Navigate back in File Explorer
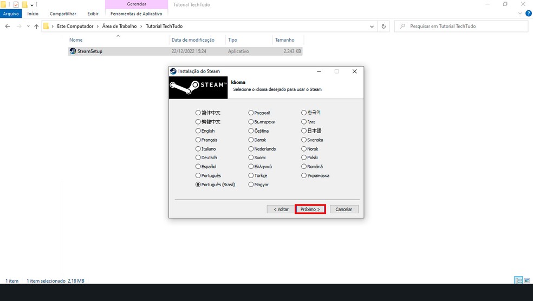The width and height of the screenshot is (533, 301). coord(8,26)
